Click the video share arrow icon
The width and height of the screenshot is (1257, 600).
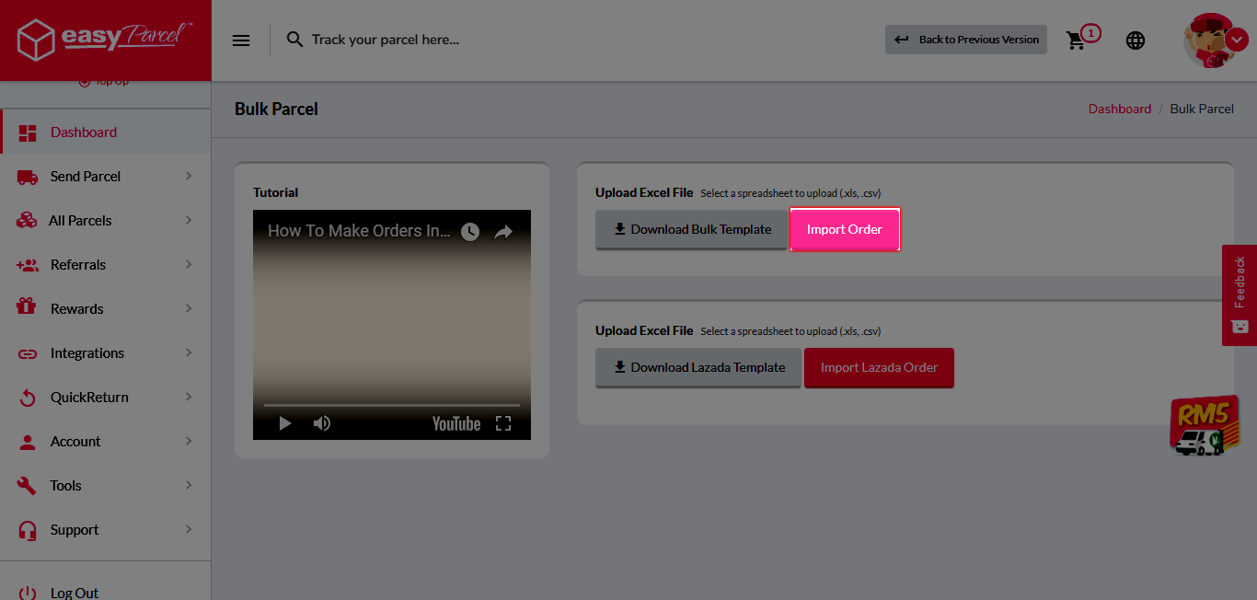(502, 232)
